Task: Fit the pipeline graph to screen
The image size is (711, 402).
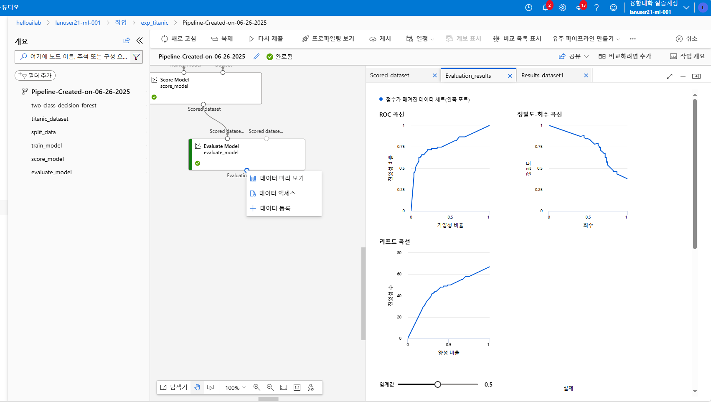Action: click(x=284, y=387)
